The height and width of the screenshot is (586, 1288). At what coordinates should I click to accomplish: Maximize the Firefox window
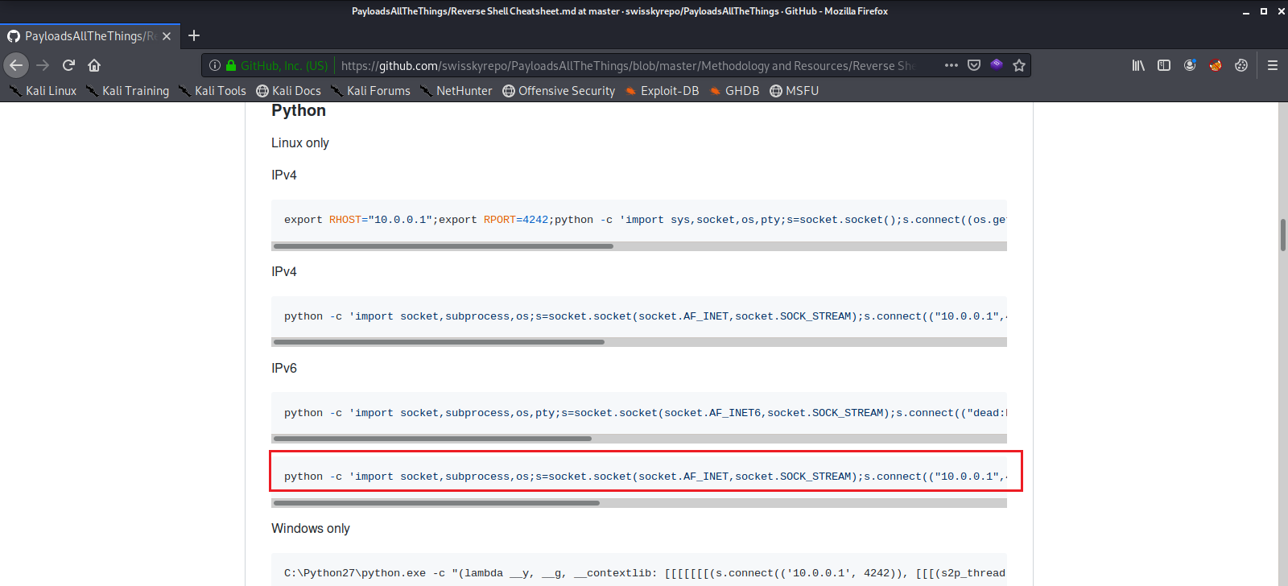[x=1264, y=11]
